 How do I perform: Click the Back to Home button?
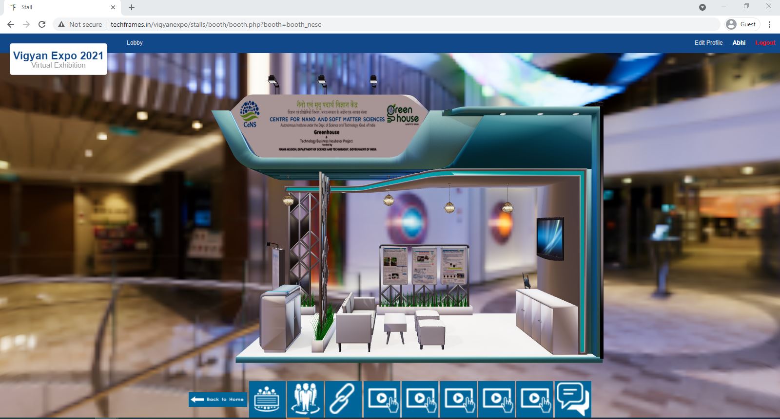(x=218, y=399)
